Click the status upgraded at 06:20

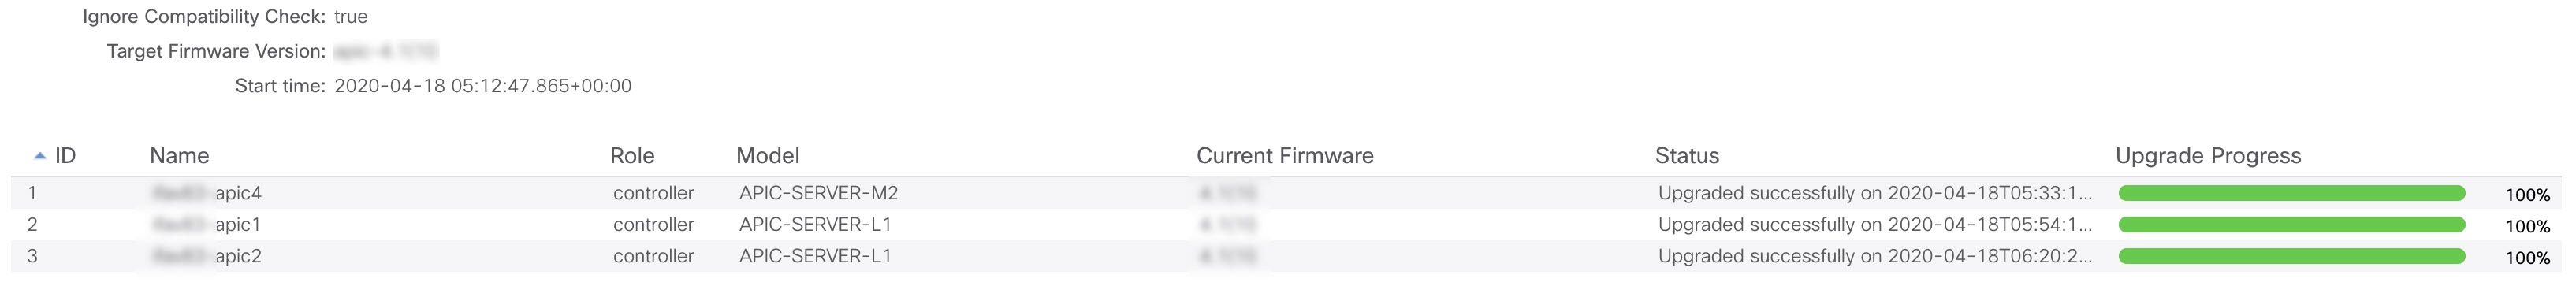click(x=1875, y=256)
